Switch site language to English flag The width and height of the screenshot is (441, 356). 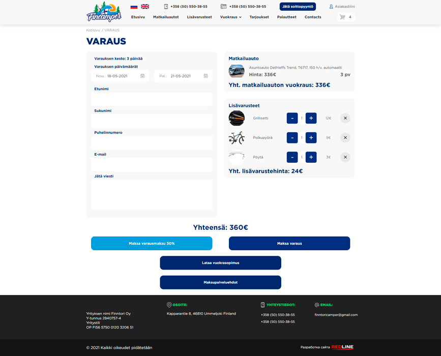[x=145, y=7]
